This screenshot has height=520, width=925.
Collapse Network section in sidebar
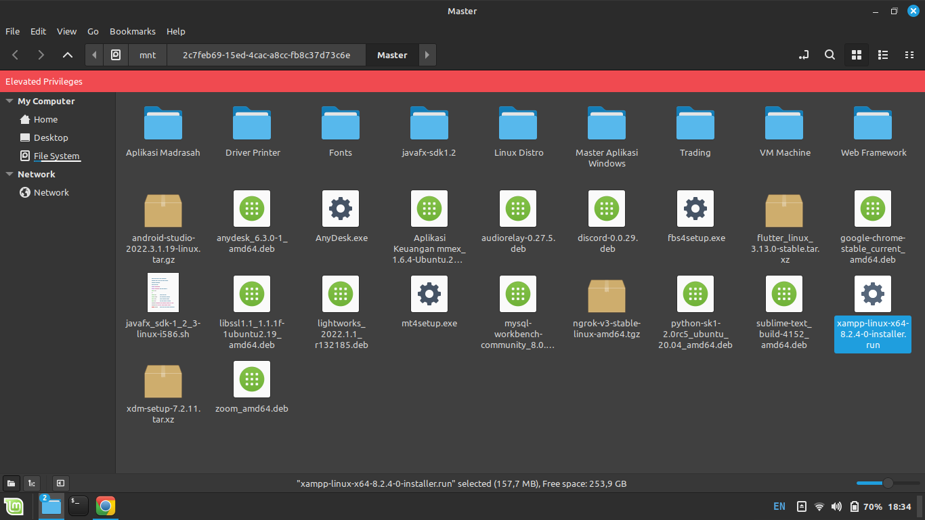pos(9,174)
